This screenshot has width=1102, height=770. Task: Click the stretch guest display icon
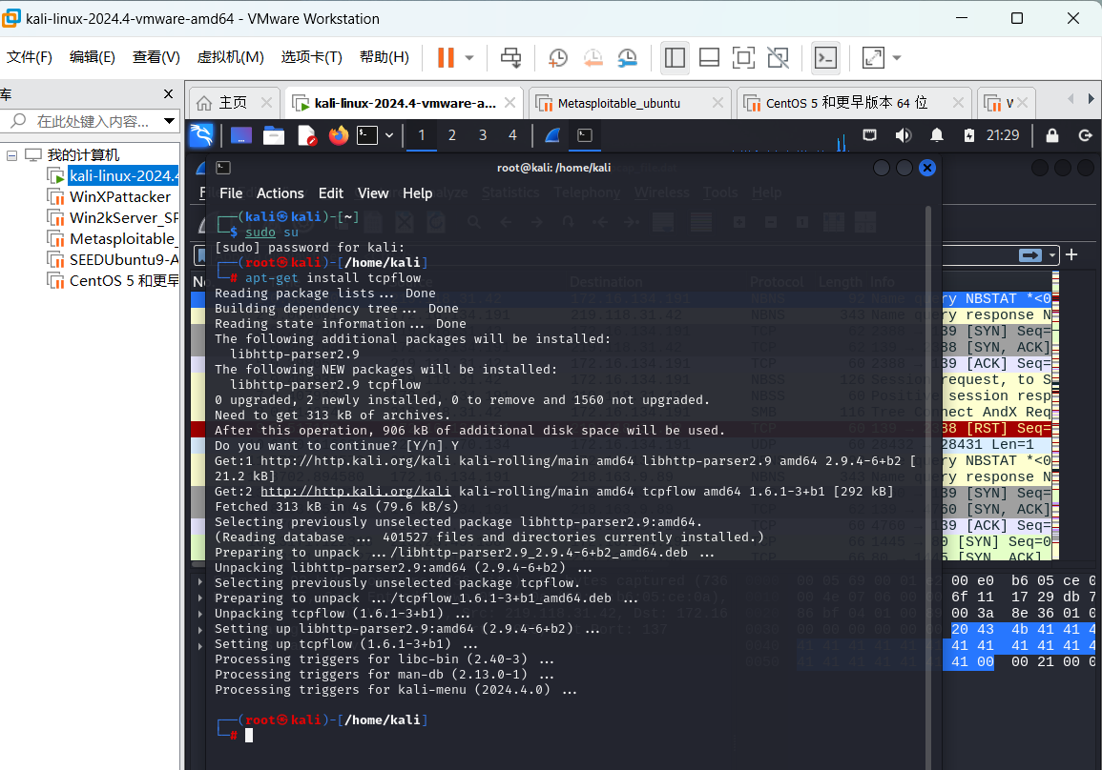873,57
